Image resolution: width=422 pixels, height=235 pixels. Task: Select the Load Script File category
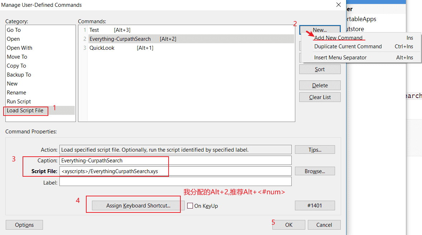click(x=40, y=111)
